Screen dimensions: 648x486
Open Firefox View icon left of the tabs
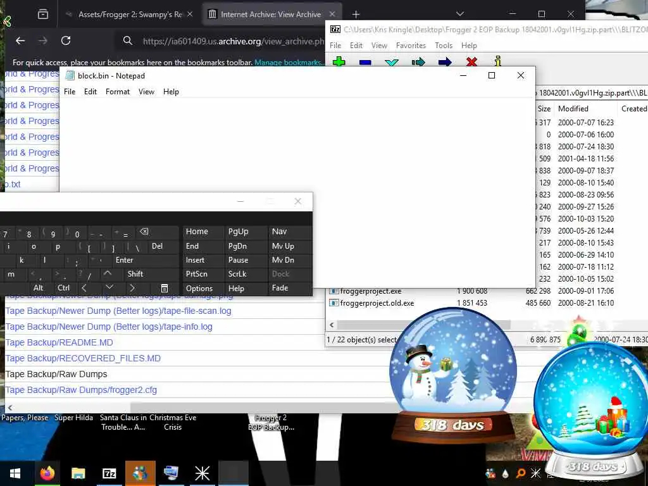click(43, 15)
